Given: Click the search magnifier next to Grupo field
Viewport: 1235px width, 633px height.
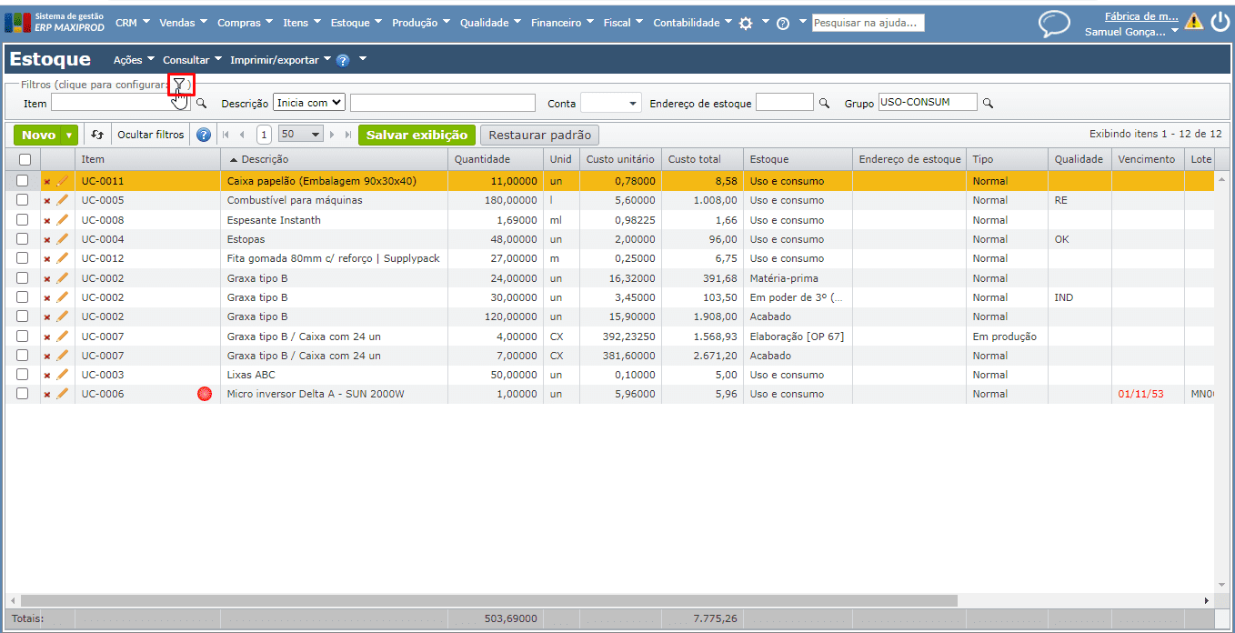Looking at the screenshot, I should tap(988, 103).
